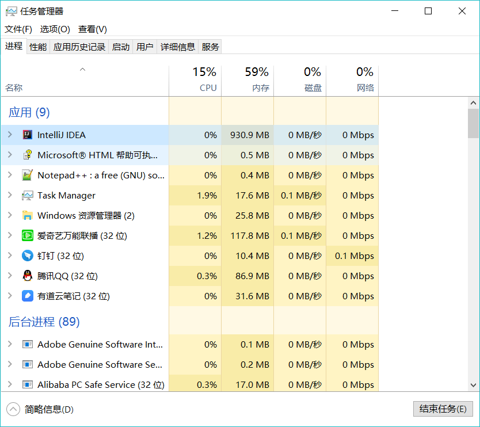Click the Microsoft HTML 帮助 icon
Screen dimensions: 480x427
pyautogui.click(x=27, y=155)
